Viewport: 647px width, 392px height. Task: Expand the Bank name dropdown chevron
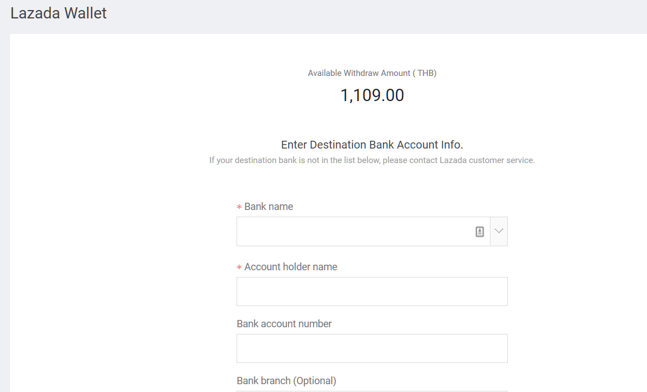pos(499,231)
